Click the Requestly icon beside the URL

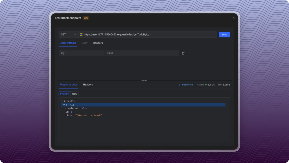[x=81, y=34]
